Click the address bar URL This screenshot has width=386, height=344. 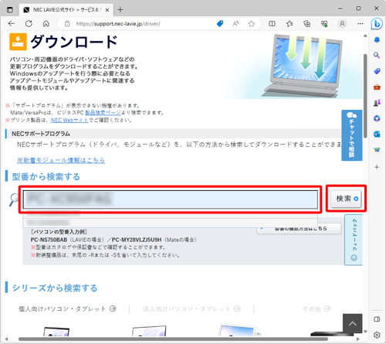118,24
